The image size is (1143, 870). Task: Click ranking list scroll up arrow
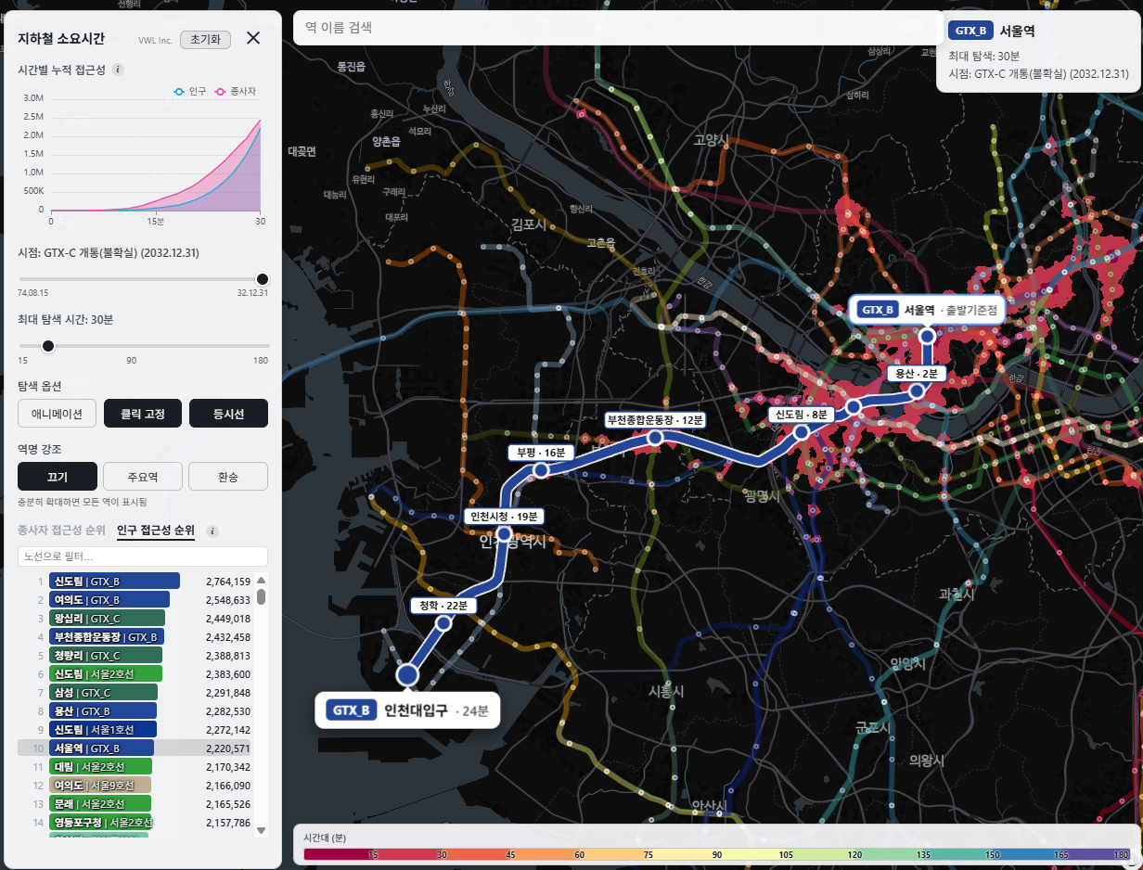coord(262,581)
